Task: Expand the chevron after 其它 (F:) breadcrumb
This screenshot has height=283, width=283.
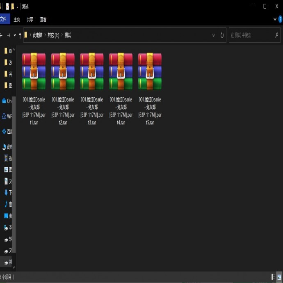Action: click(x=62, y=35)
